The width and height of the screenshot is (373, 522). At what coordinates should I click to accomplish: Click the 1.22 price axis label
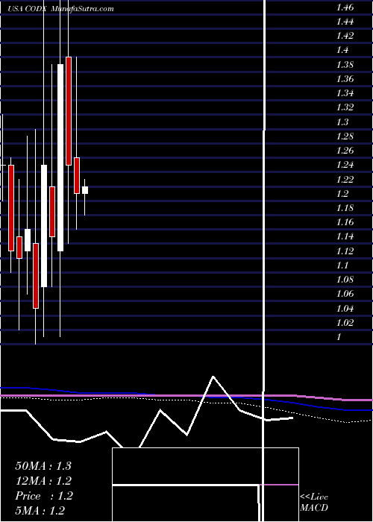click(345, 180)
